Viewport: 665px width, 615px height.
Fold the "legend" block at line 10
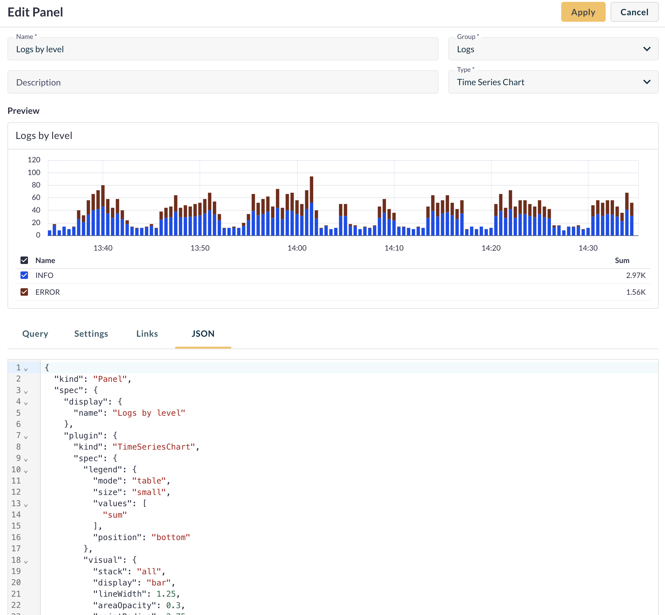[x=26, y=471]
